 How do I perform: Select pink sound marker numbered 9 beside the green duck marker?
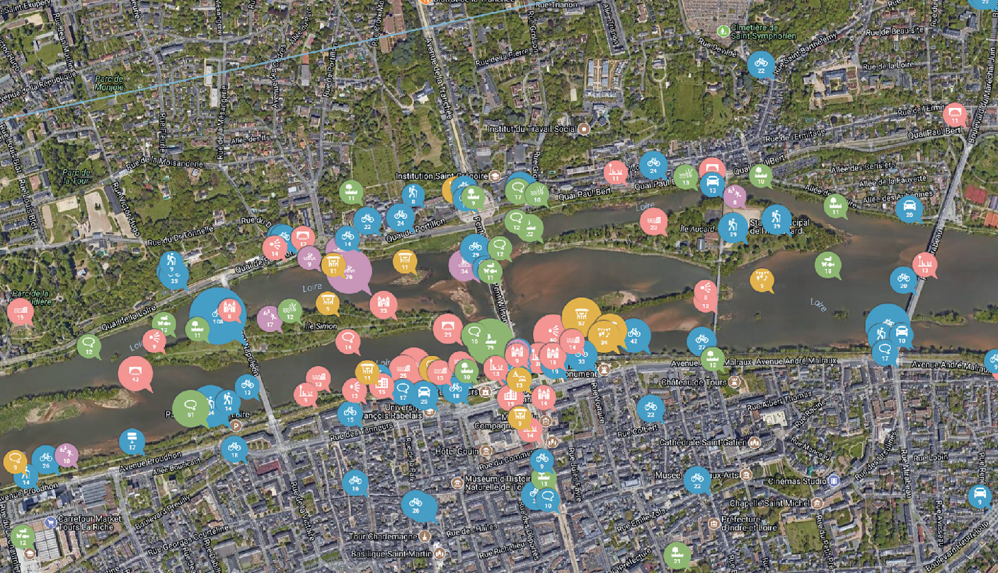point(154,341)
